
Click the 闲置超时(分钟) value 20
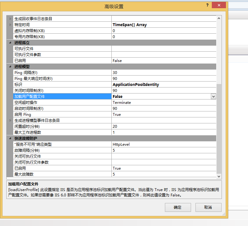pyautogui.click(x=115, y=127)
